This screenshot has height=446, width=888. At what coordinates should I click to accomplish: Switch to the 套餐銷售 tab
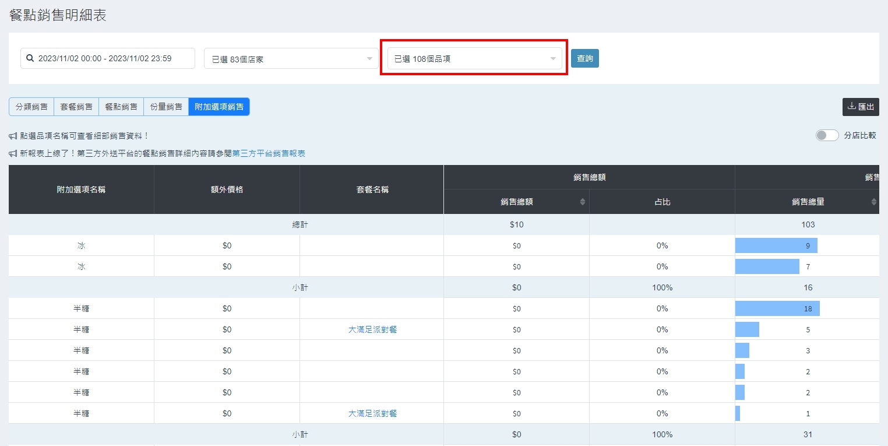(x=76, y=107)
